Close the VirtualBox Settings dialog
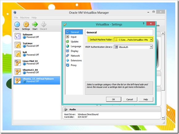Screen dimensions: 179x134 point(151,24)
